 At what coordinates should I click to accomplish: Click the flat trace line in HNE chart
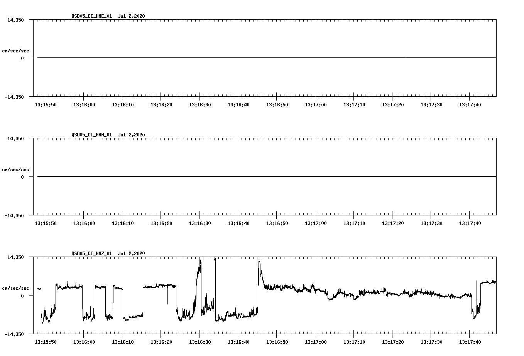click(x=267, y=58)
